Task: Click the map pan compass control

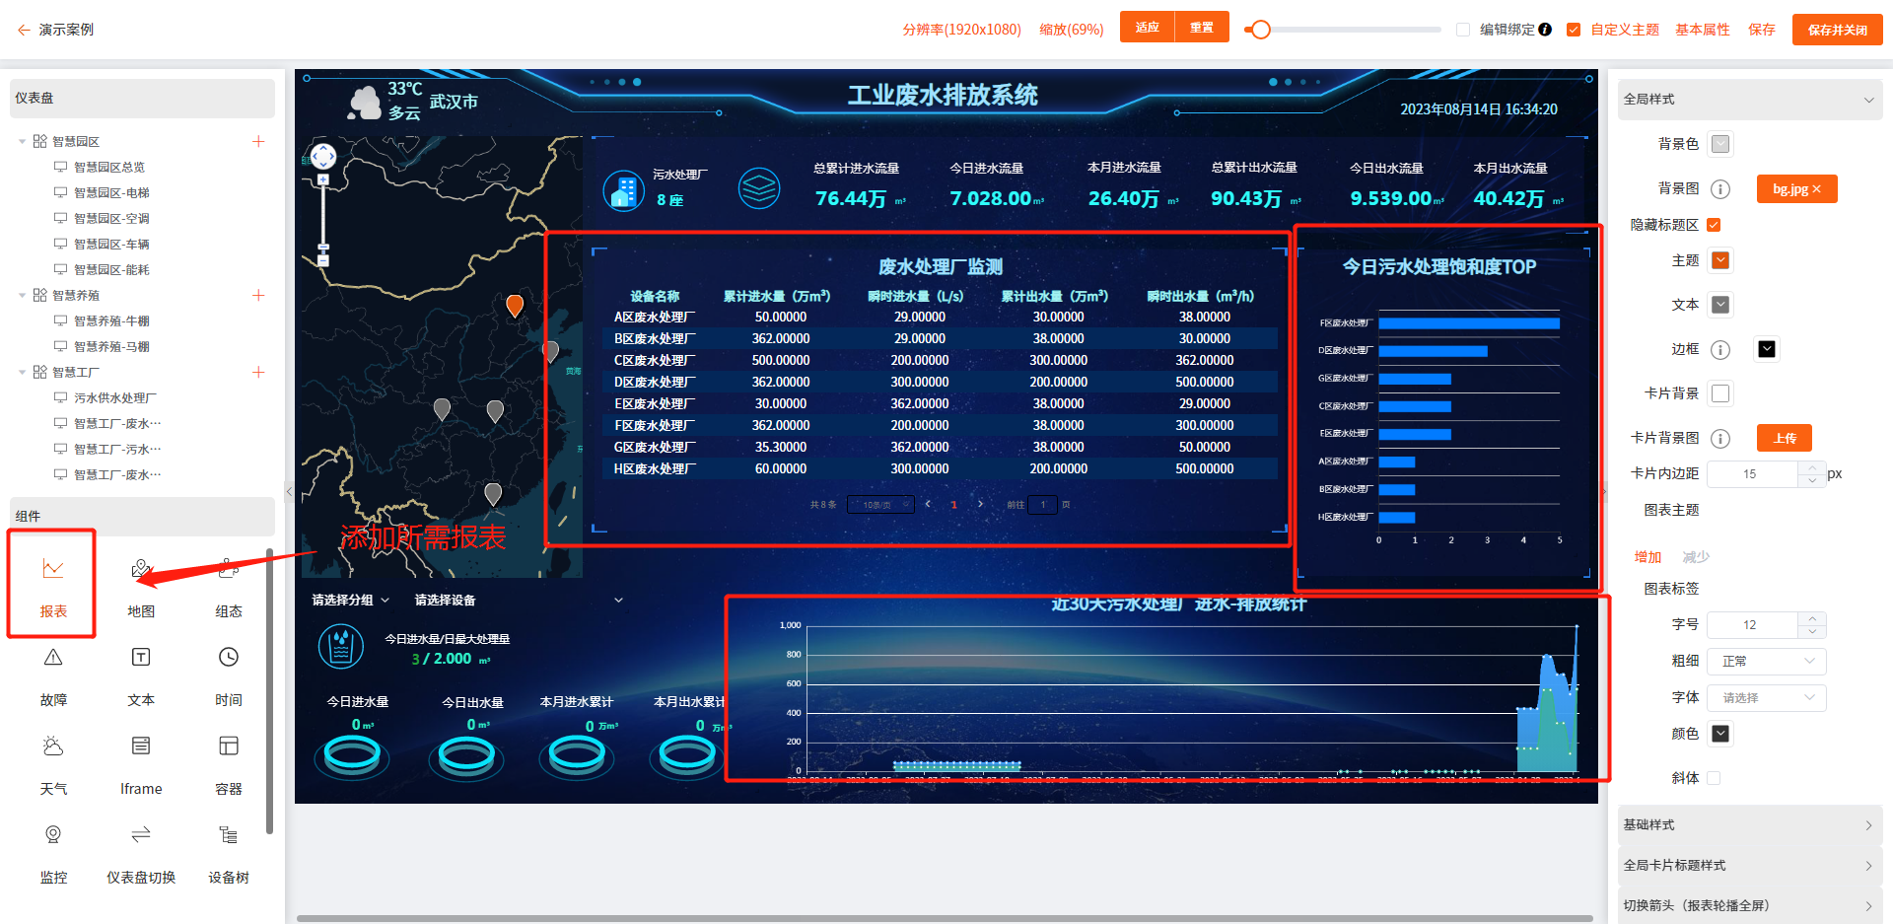Action: click(323, 156)
